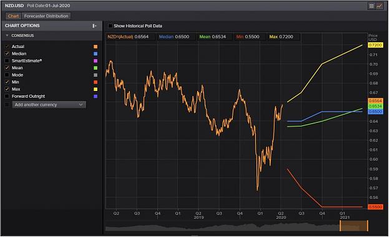Screen dimensions: 390x238
Task: Click the green 0.6534 axis price tag
Action: (x=375, y=107)
